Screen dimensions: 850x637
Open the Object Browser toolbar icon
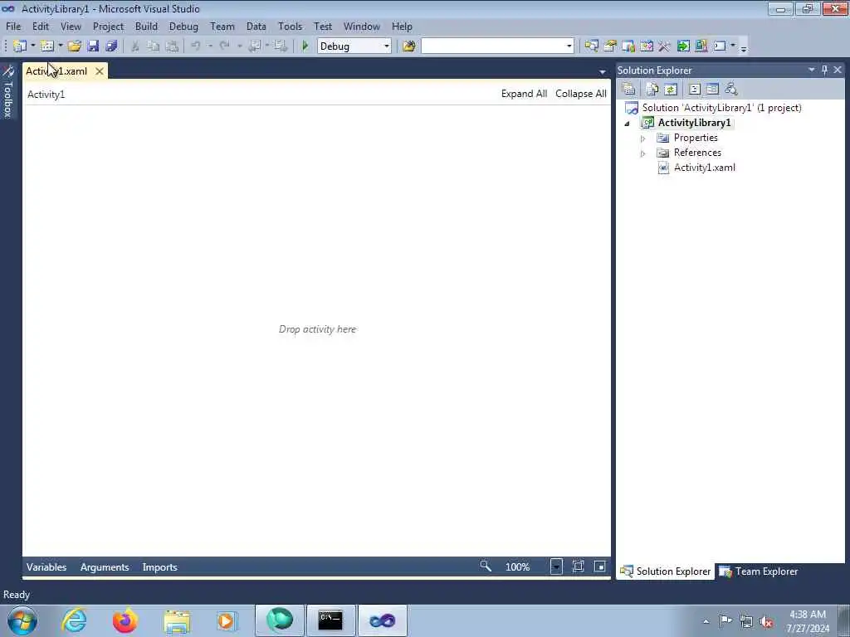click(x=646, y=46)
